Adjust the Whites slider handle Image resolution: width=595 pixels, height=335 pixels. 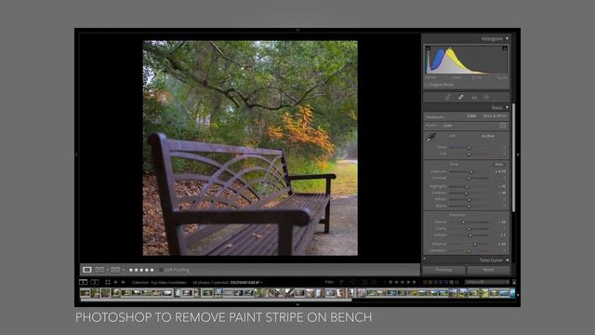point(469,199)
